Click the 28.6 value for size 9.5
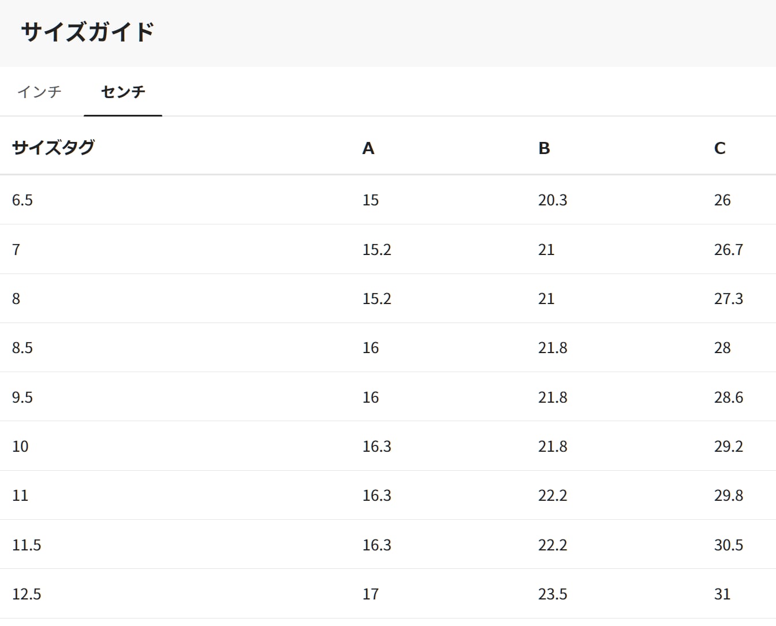This screenshot has height=626, width=776. pos(728,398)
